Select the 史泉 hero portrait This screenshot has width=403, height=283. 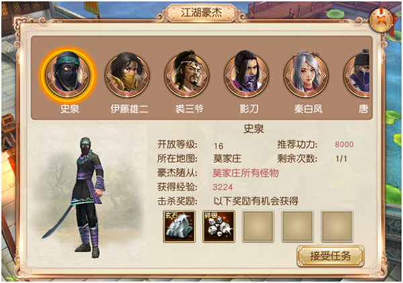(68, 75)
